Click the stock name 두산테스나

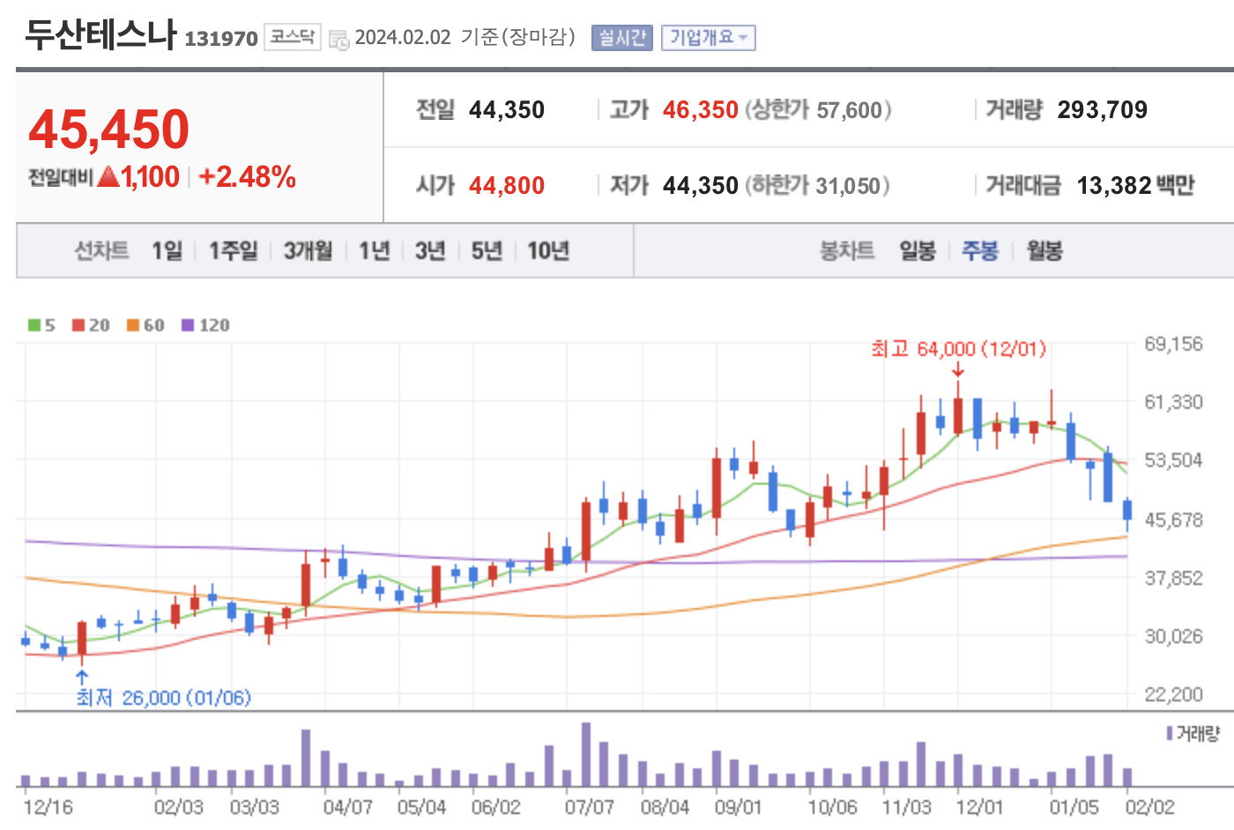click(100, 34)
